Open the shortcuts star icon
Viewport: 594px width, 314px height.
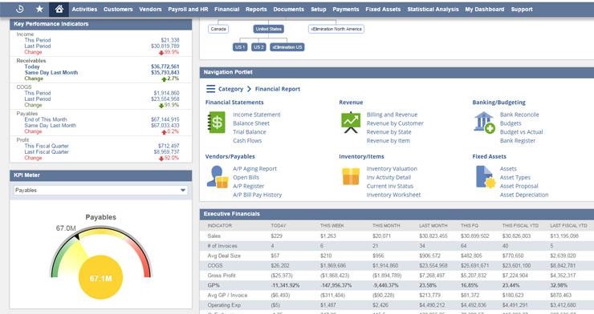click(x=39, y=9)
